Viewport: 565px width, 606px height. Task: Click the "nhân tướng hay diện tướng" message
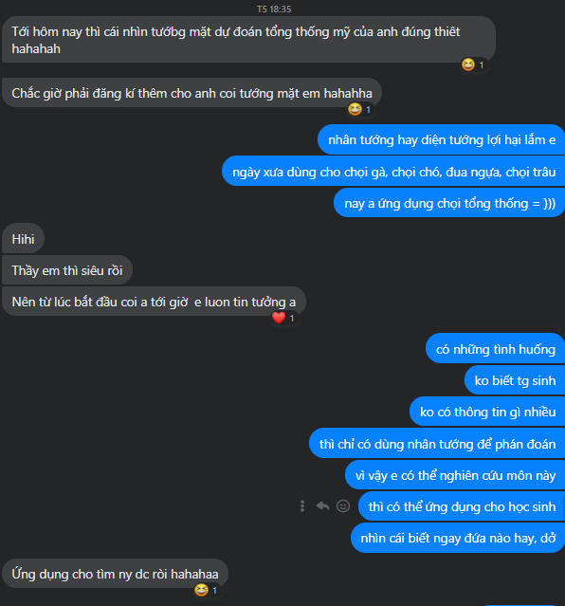442,139
